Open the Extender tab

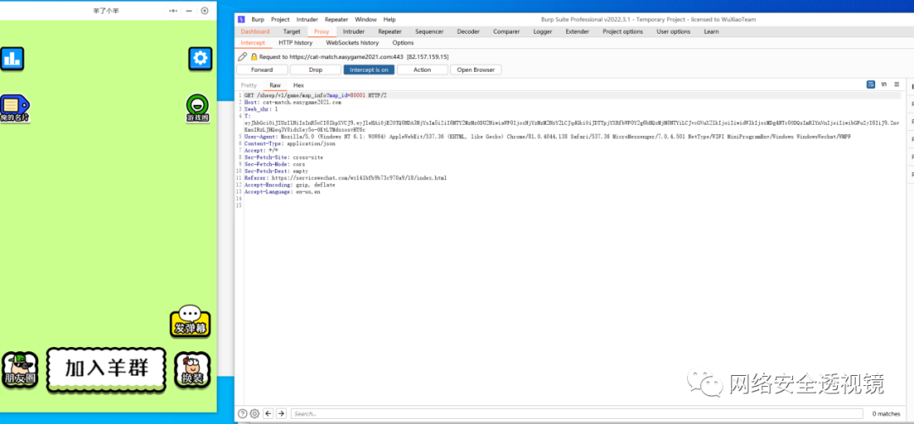click(577, 31)
